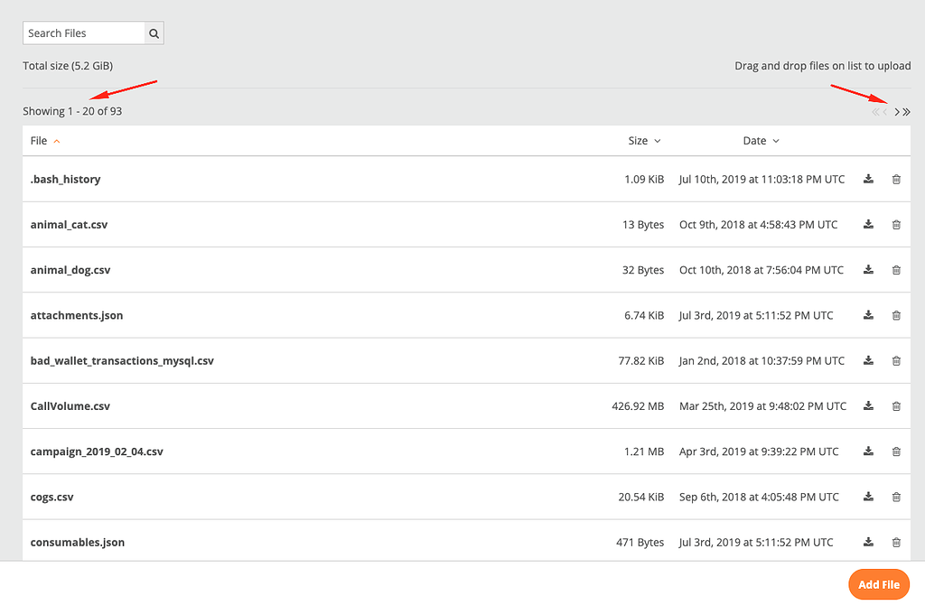Click the search magnifier icon
The width and height of the screenshot is (925, 605).
(x=154, y=33)
